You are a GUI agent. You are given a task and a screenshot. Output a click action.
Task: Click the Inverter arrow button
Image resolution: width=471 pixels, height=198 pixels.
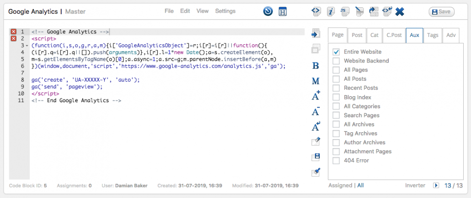tap(436, 186)
